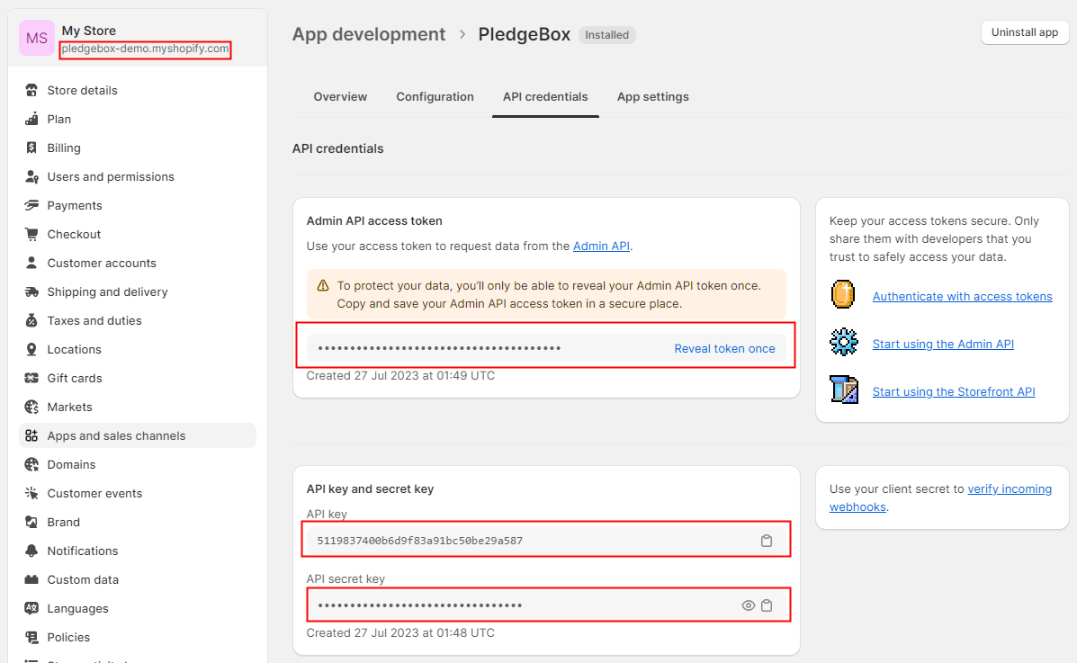Image resolution: width=1077 pixels, height=663 pixels.
Task: Click the Shipping and delivery truck icon
Action: point(31,292)
